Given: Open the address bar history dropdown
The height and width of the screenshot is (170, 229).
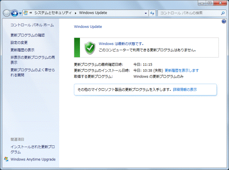Looking at the screenshot, I should 146,13.
